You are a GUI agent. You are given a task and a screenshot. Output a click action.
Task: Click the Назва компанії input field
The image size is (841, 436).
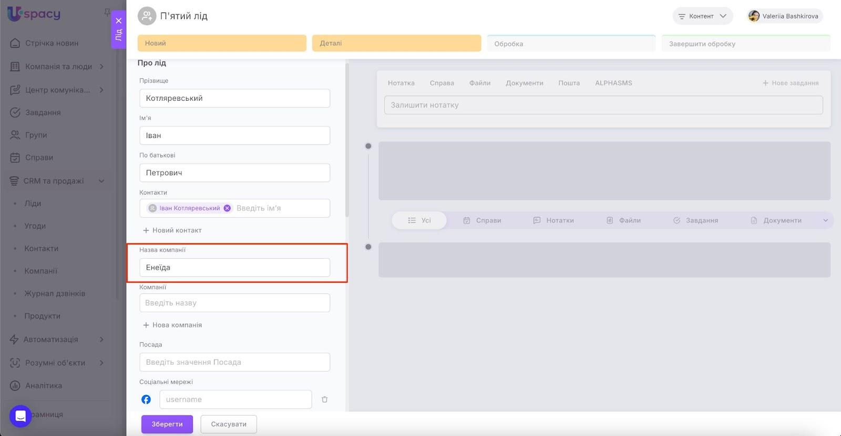[x=234, y=268]
